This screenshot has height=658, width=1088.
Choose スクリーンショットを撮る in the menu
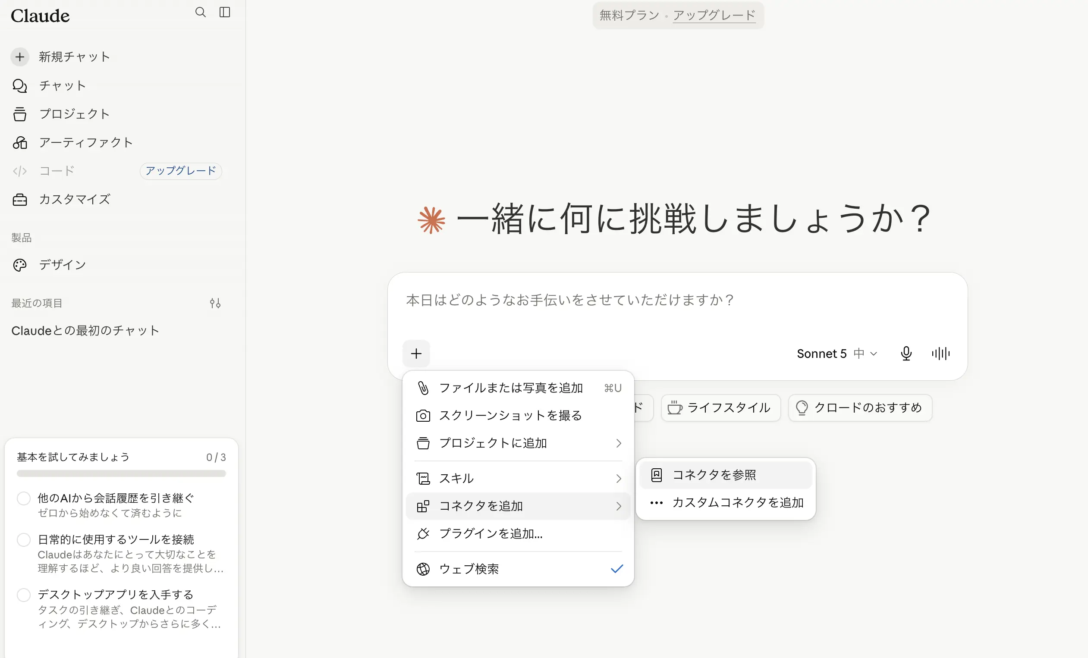click(519, 416)
